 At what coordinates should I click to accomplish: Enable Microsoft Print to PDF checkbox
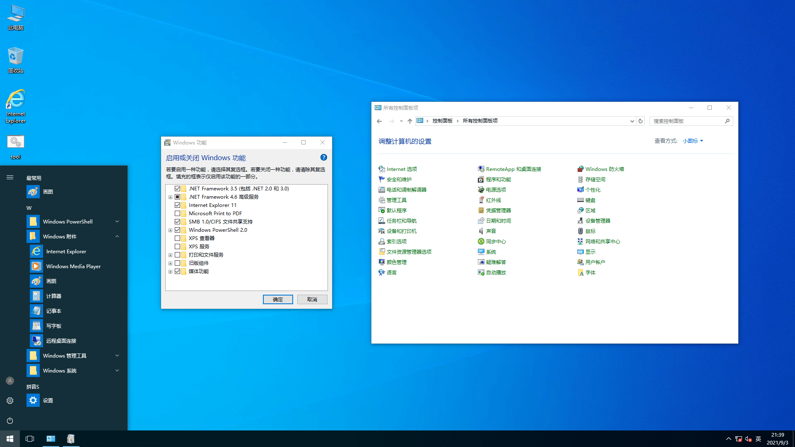177,214
